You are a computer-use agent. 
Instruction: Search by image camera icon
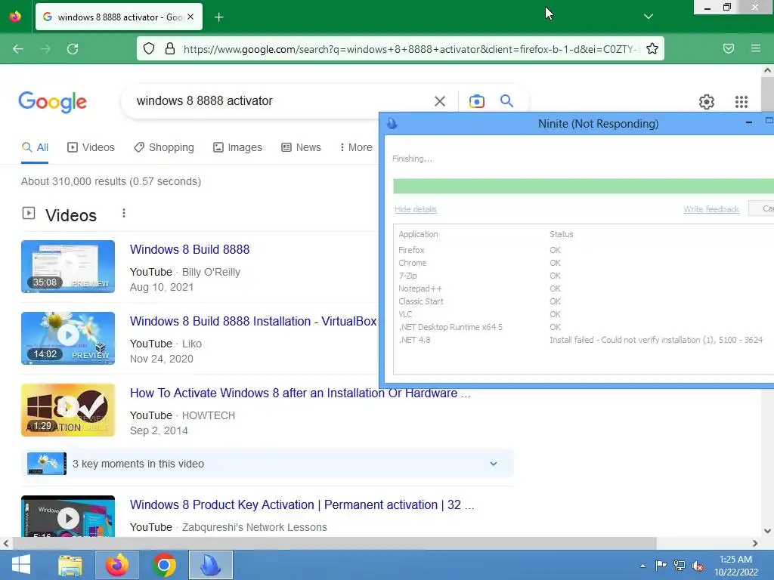click(476, 101)
